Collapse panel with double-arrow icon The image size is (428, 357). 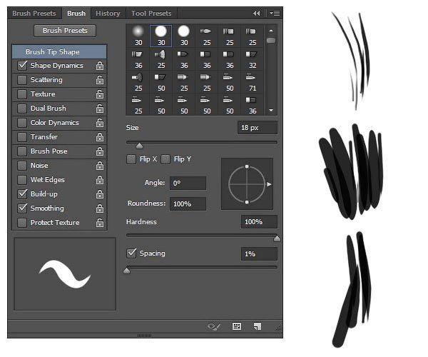coord(256,13)
